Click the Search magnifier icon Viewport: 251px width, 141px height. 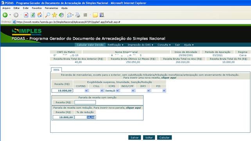(47, 15)
